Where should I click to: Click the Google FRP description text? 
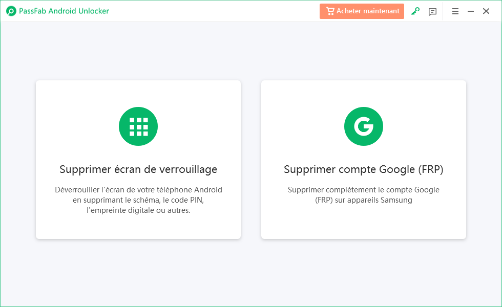point(363,195)
